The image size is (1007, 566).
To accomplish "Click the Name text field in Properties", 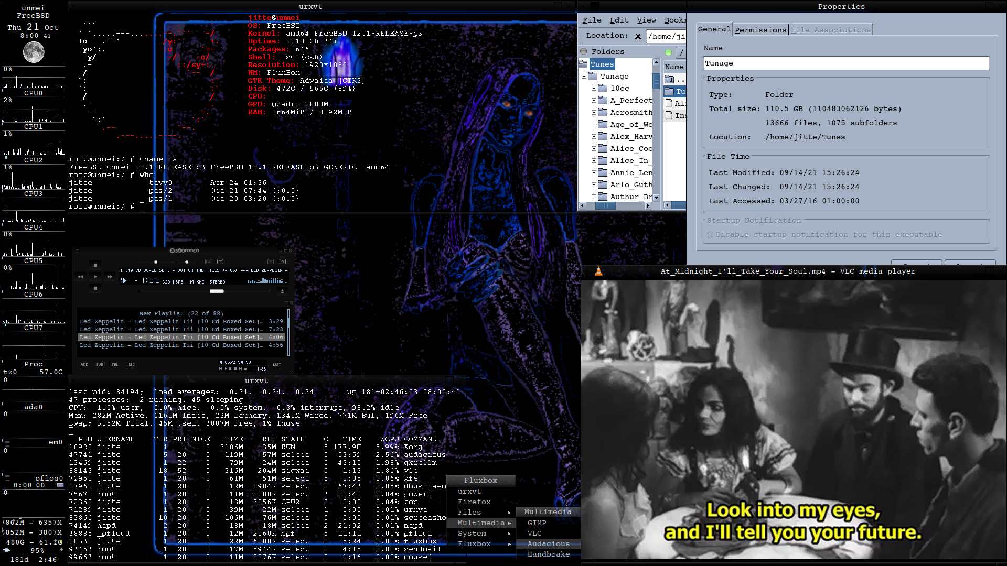I will [x=845, y=63].
